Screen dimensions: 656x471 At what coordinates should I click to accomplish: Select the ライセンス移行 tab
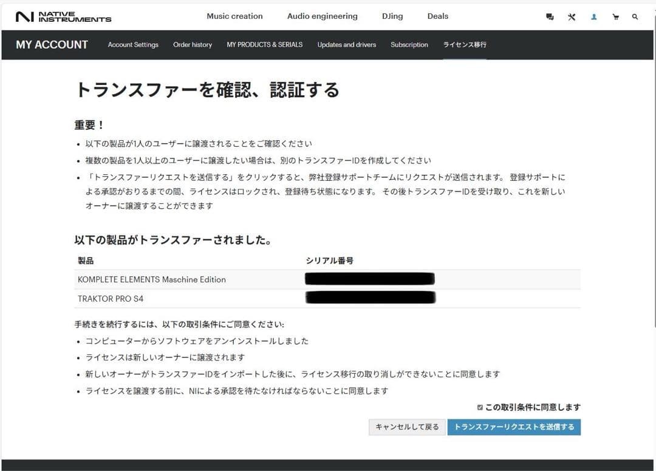coord(465,45)
